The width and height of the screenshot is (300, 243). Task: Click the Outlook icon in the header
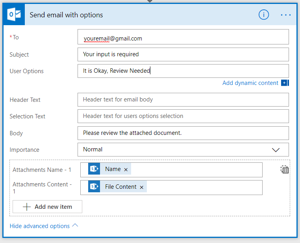(x=14, y=15)
